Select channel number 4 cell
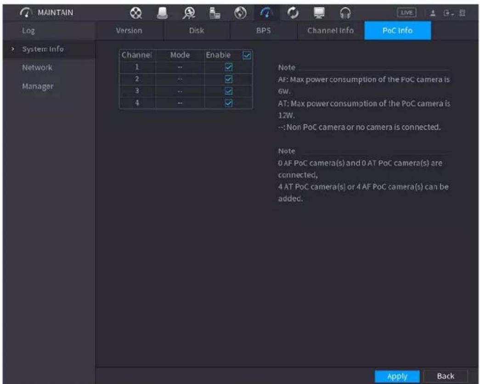The width and height of the screenshot is (480, 384). (137, 103)
